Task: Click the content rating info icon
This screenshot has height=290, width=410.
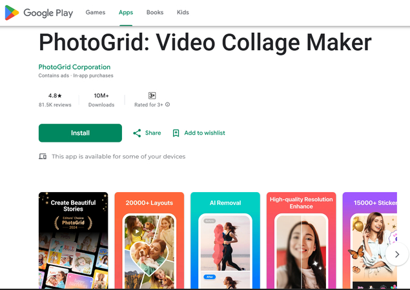Action: [x=168, y=104]
